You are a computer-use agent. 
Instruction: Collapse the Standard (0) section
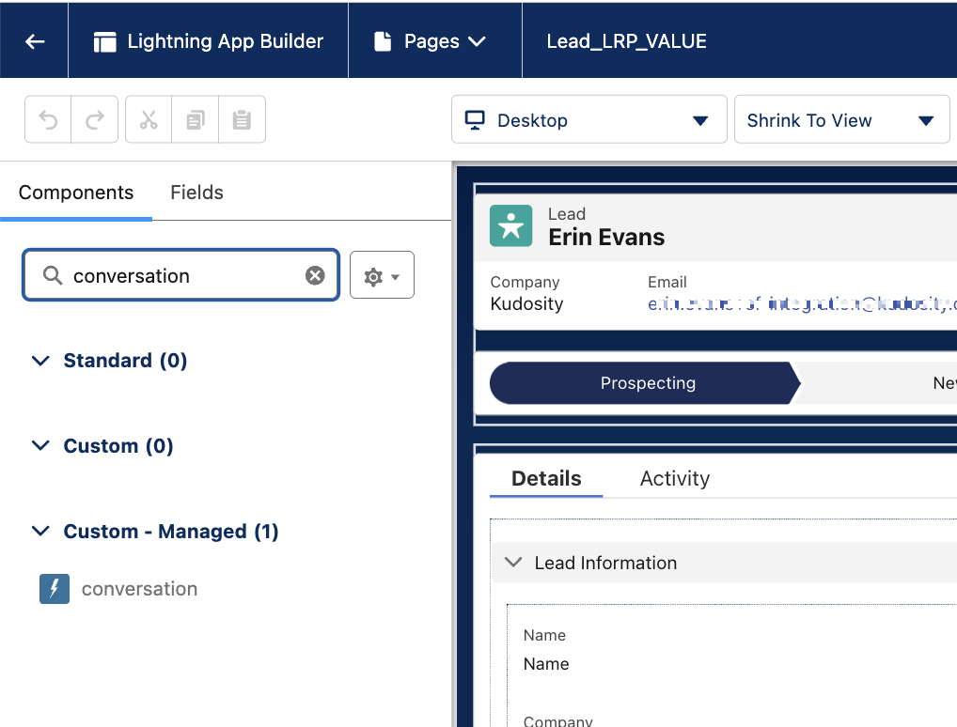pos(40,361)
